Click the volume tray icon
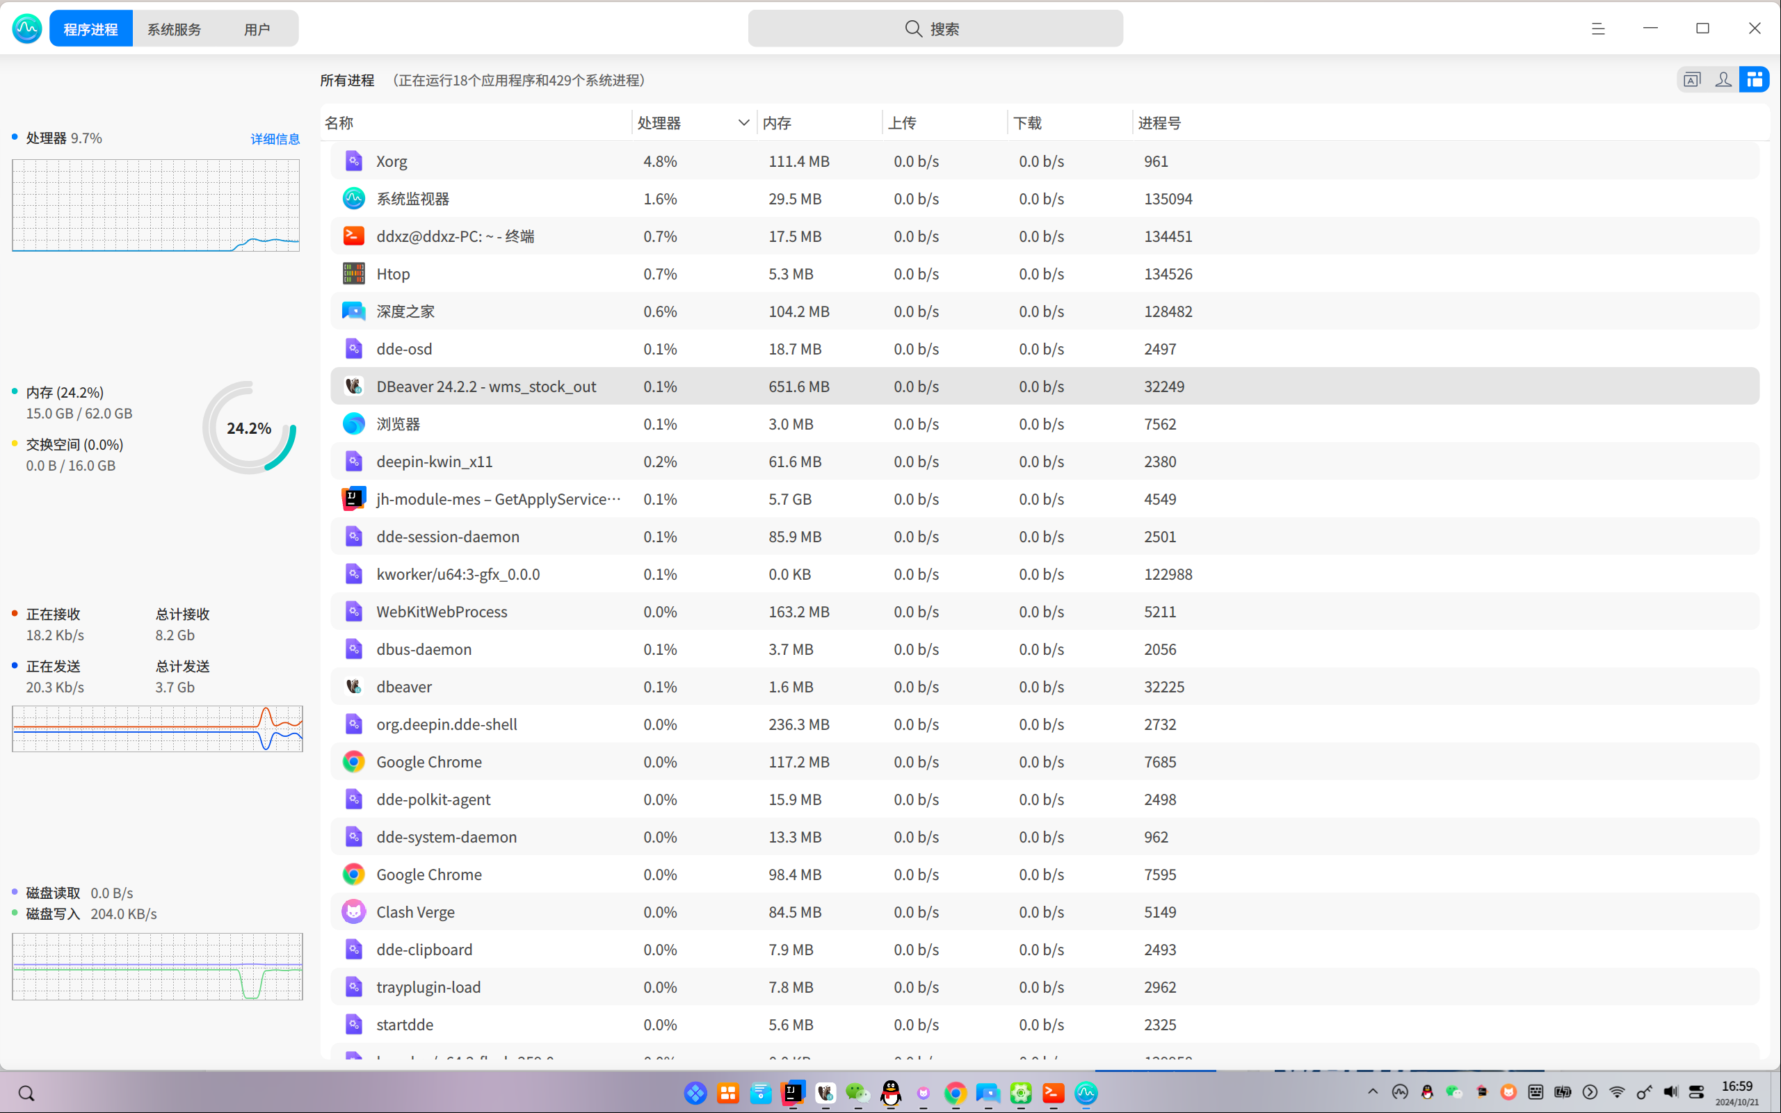The image size is (1781, 1113). (x=1670, y=1092)
